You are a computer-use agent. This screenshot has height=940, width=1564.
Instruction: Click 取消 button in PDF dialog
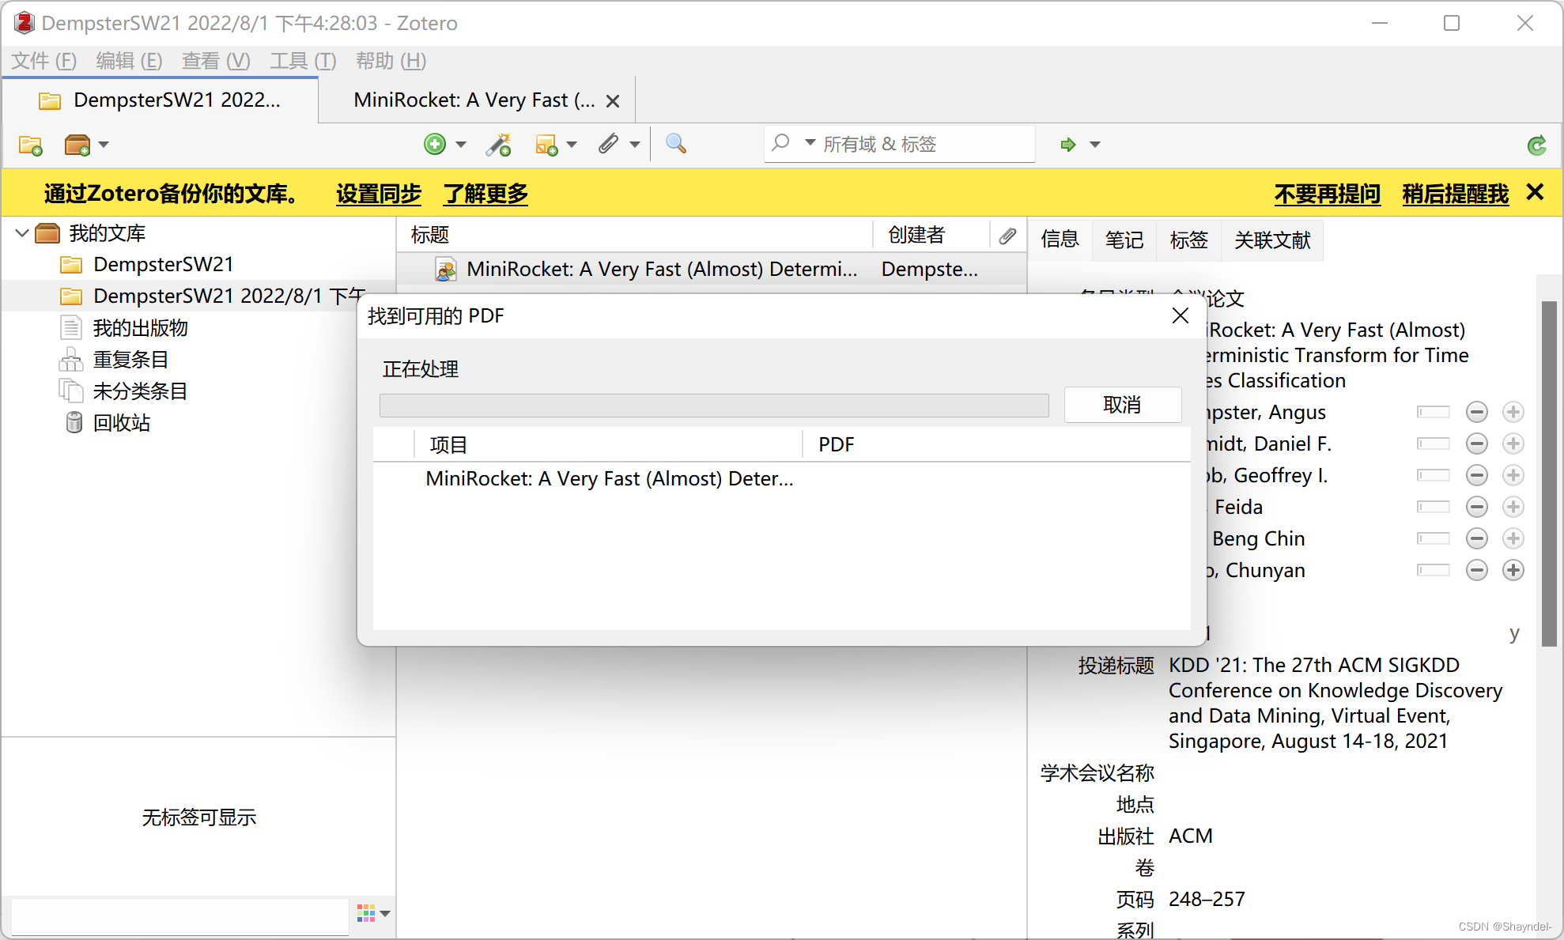click(x=1122, y=405)
